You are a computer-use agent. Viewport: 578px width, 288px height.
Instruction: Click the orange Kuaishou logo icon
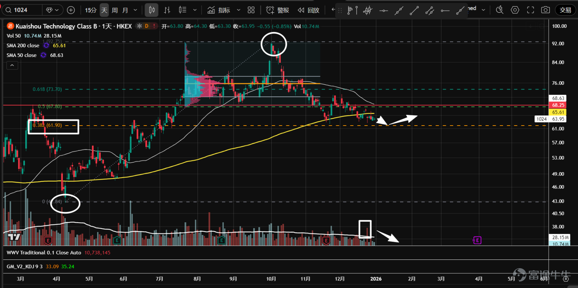pos(10,26)
